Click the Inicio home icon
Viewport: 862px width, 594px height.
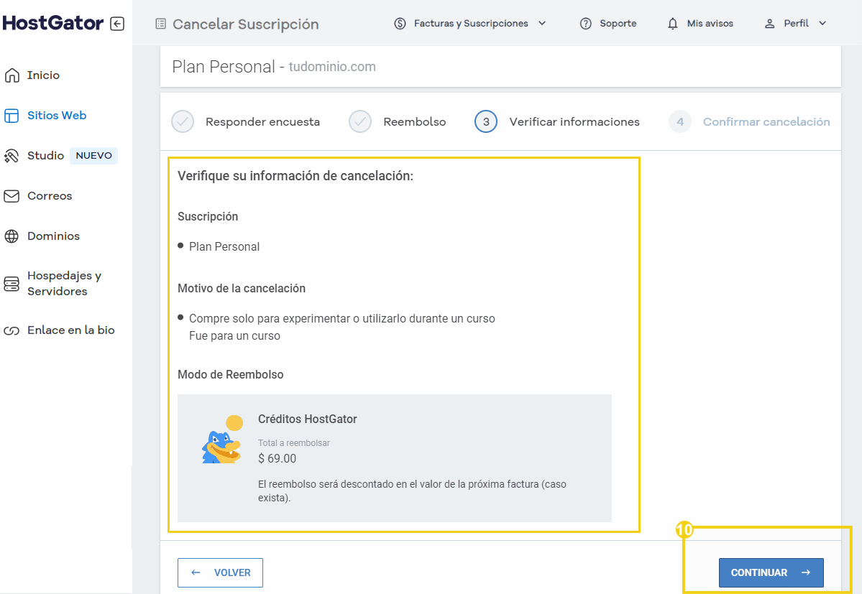point(12,75)
